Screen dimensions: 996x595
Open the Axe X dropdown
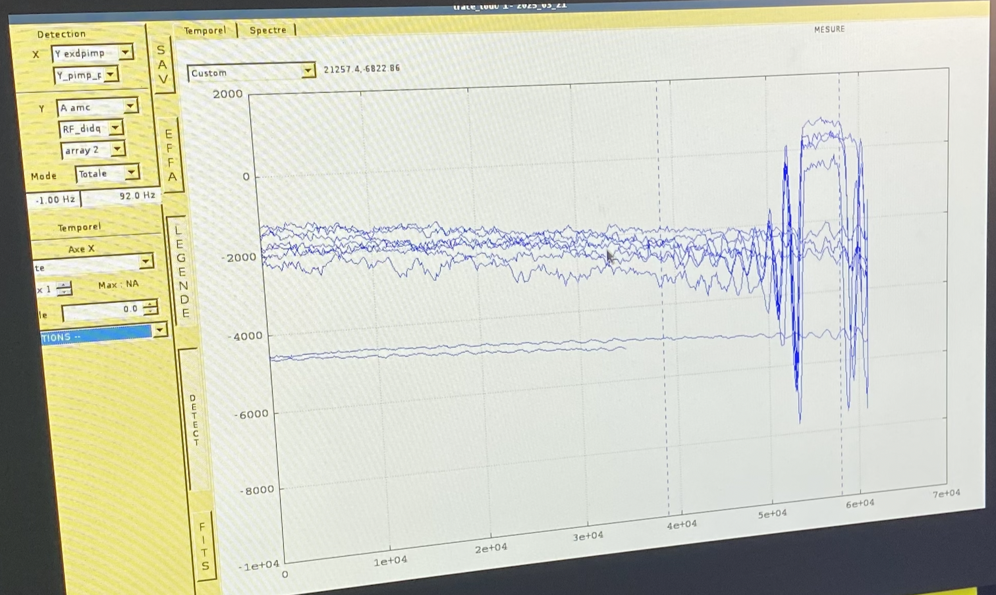click(146, 263)
